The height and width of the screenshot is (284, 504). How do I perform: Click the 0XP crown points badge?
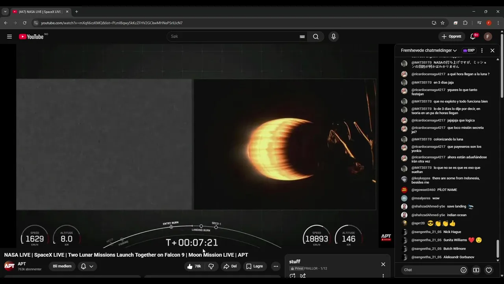click(x=469, y=50)
